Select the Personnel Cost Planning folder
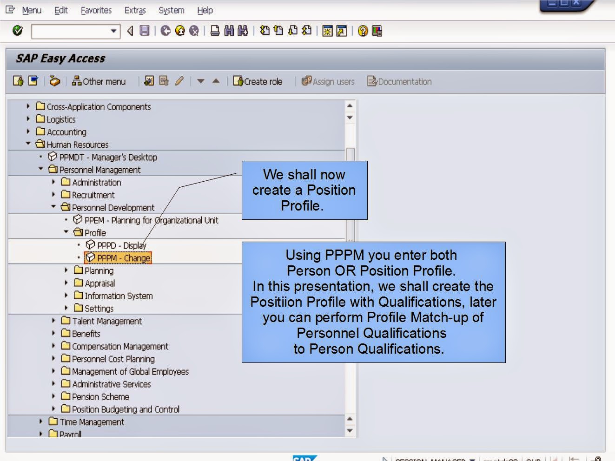This screenshot has height=461, width=615. pyautogui.click(x=108, y=359)
